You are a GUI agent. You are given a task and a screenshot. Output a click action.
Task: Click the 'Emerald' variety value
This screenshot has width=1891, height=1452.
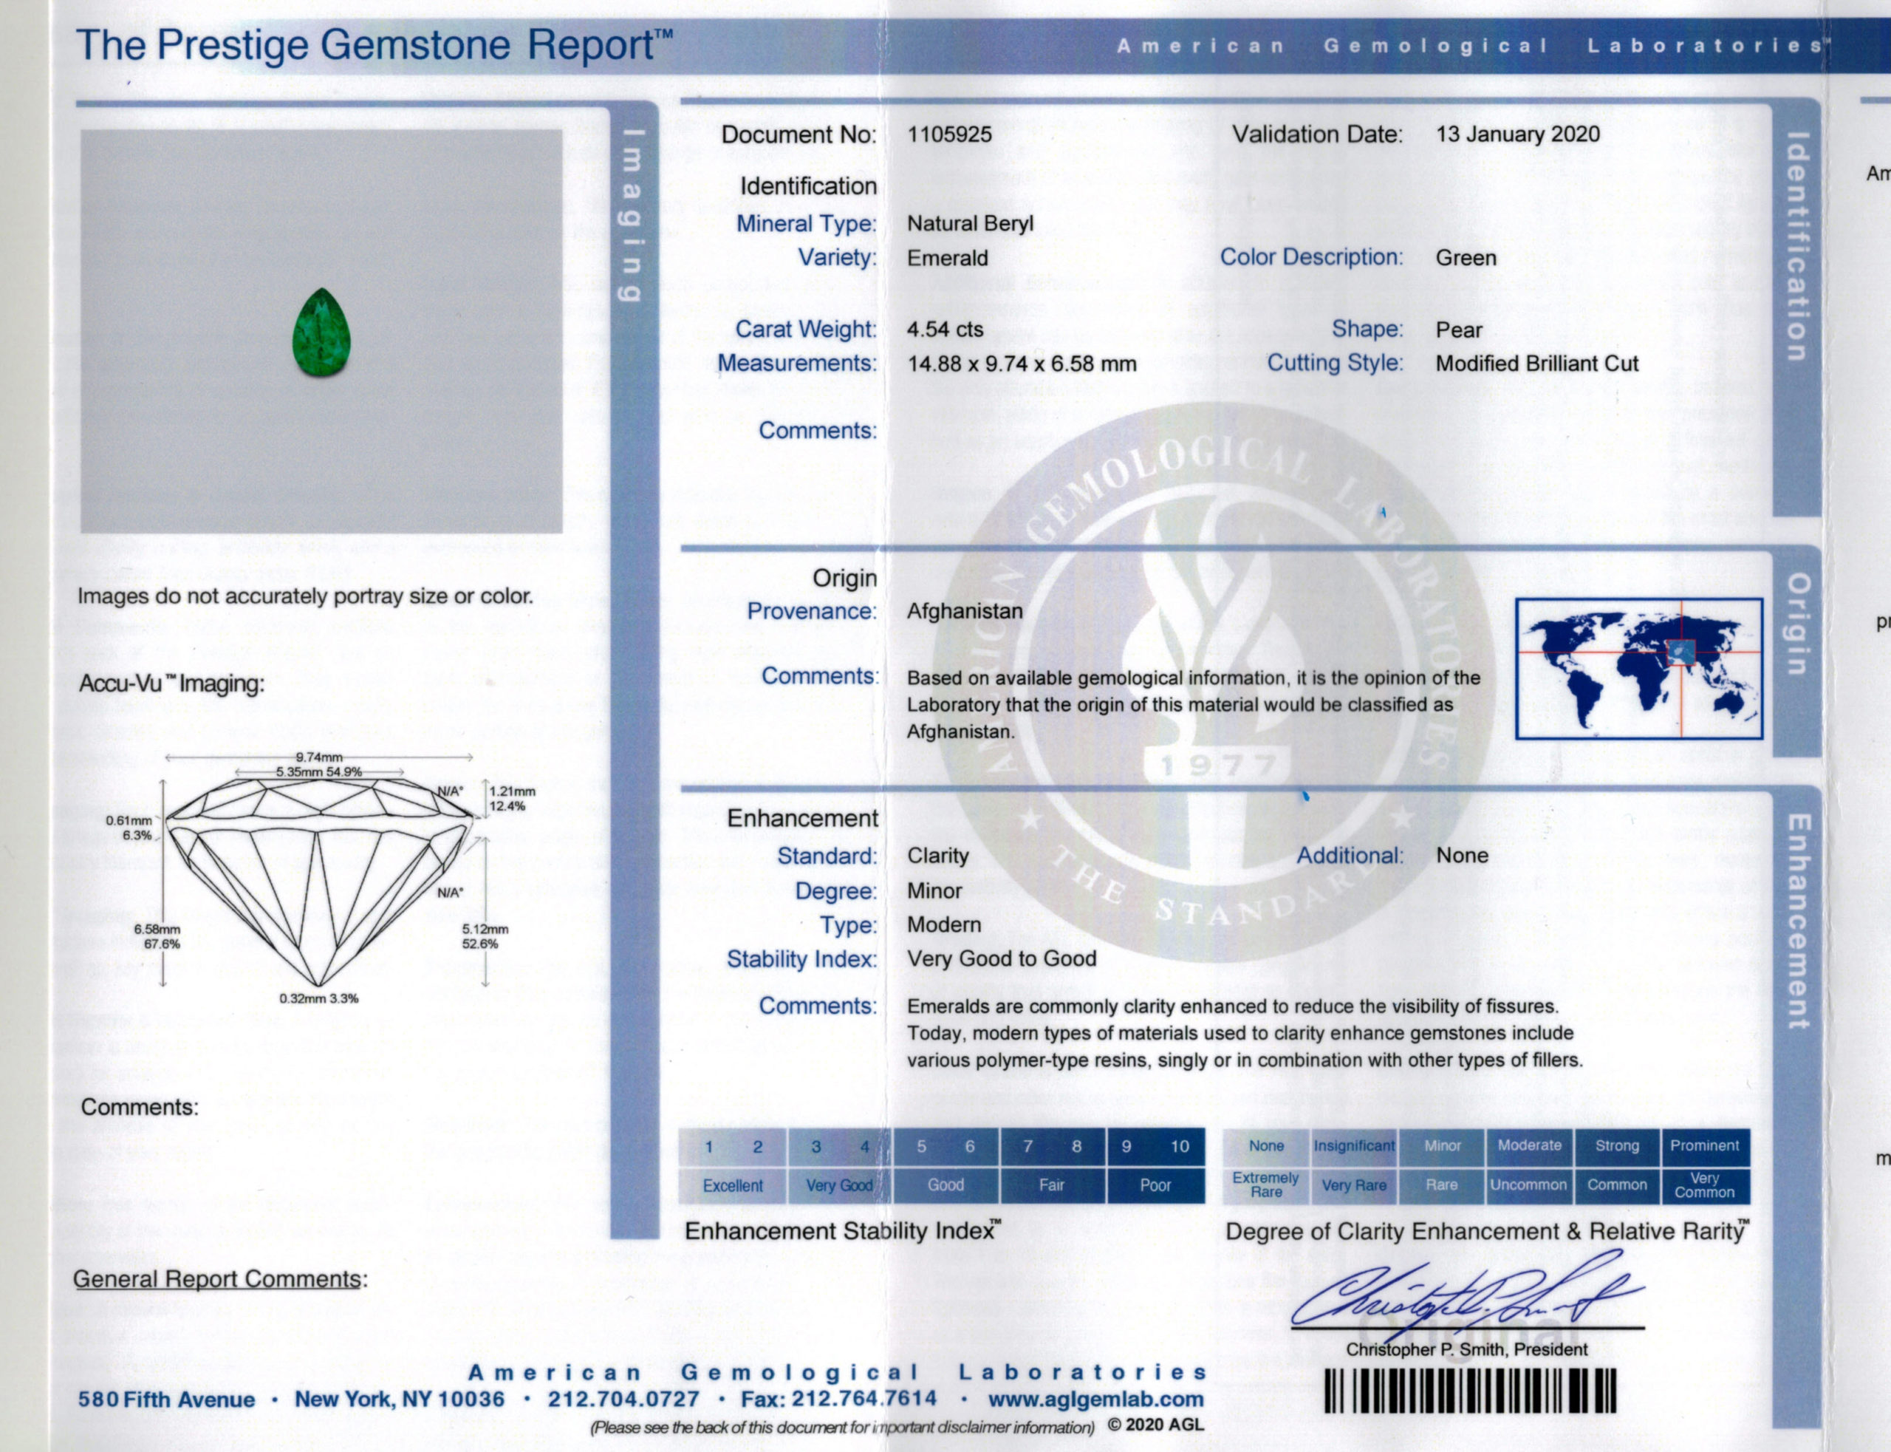(x=947, y=258)
